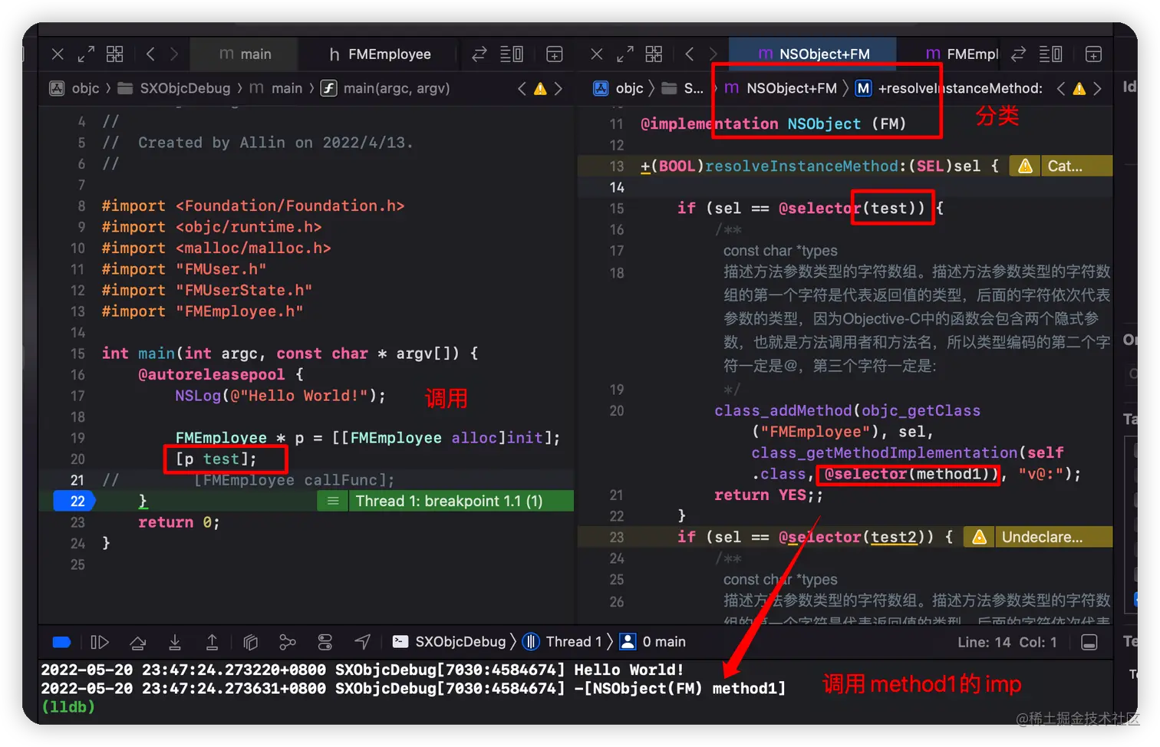Open the memory graph debugger
The width and height of the screenshot is (1160, 747).
[288, 642]
